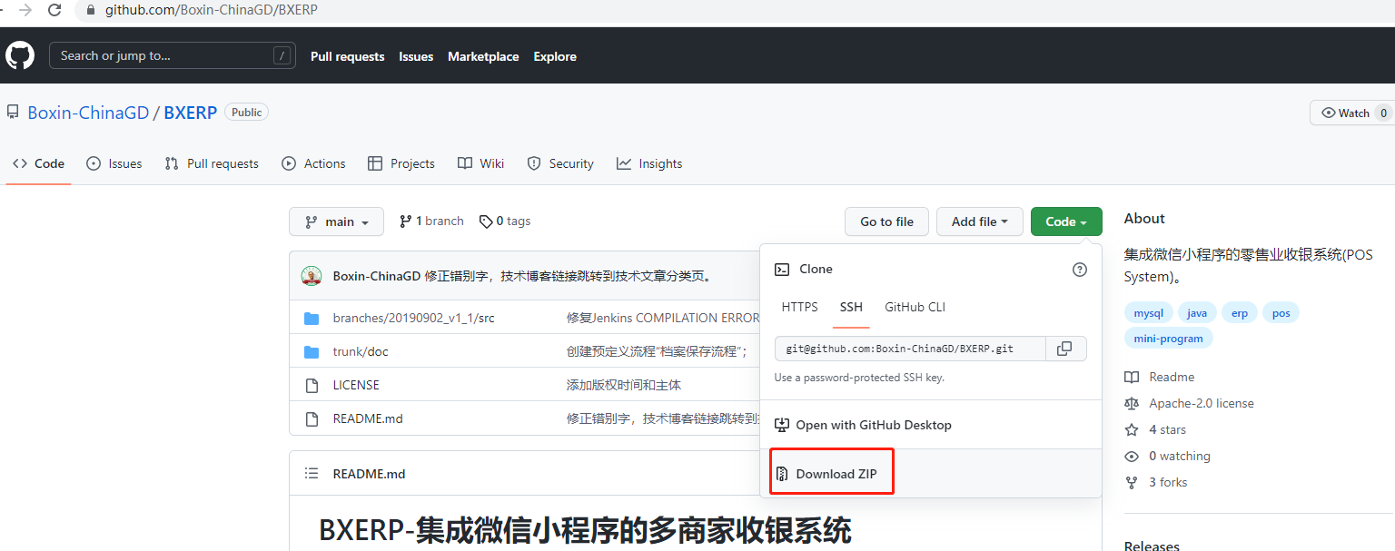Copy the SSH clone URL
Image resolution: width=1395 pixels, height=551 pixels.
[1065, 349]
